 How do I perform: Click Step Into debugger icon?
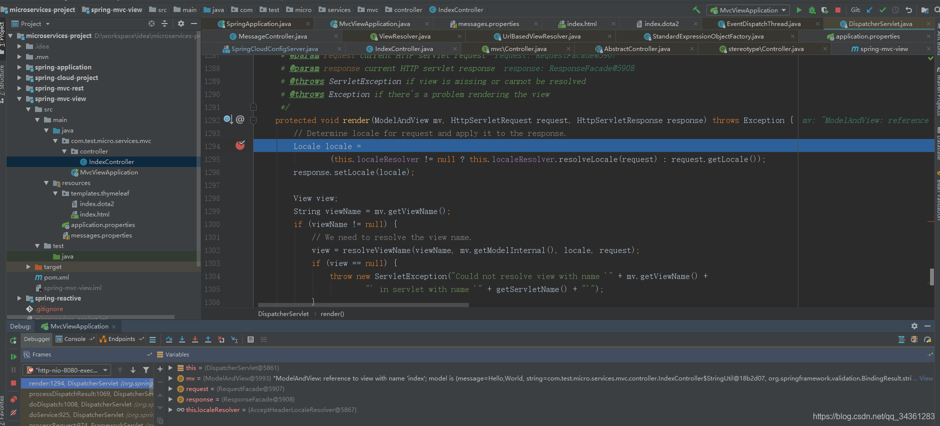click(x=182, y=339)
